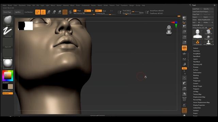The image size is (218, 122).
Task: Open the SculptMaterial sphere selector
Action: (8, 64)
